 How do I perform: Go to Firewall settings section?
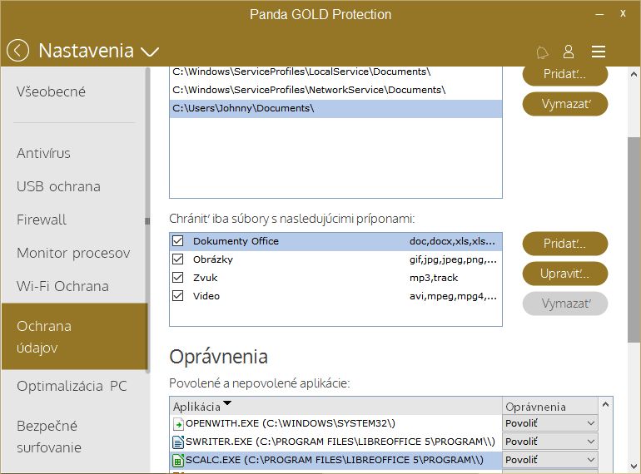click(42, 220)
